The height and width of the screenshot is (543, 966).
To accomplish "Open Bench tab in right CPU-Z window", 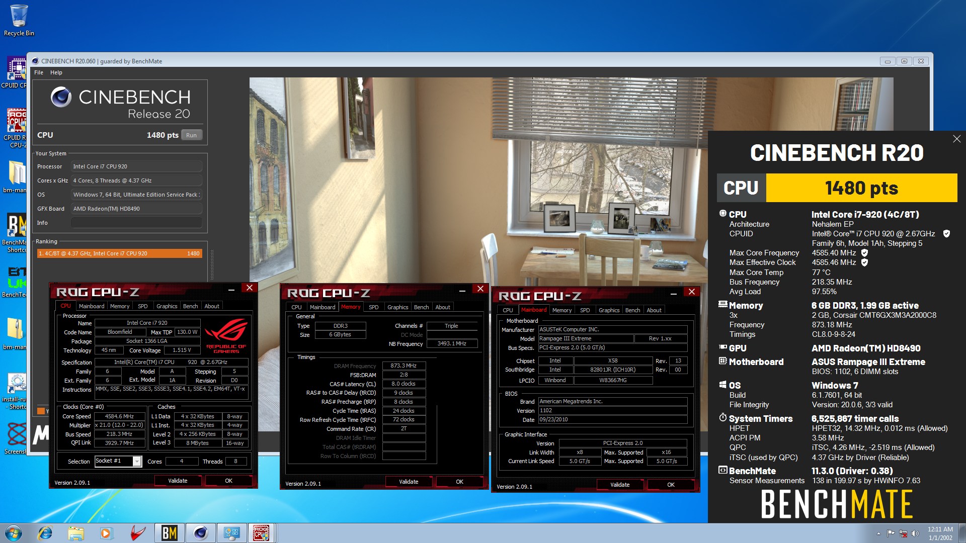I will (633, 310).
